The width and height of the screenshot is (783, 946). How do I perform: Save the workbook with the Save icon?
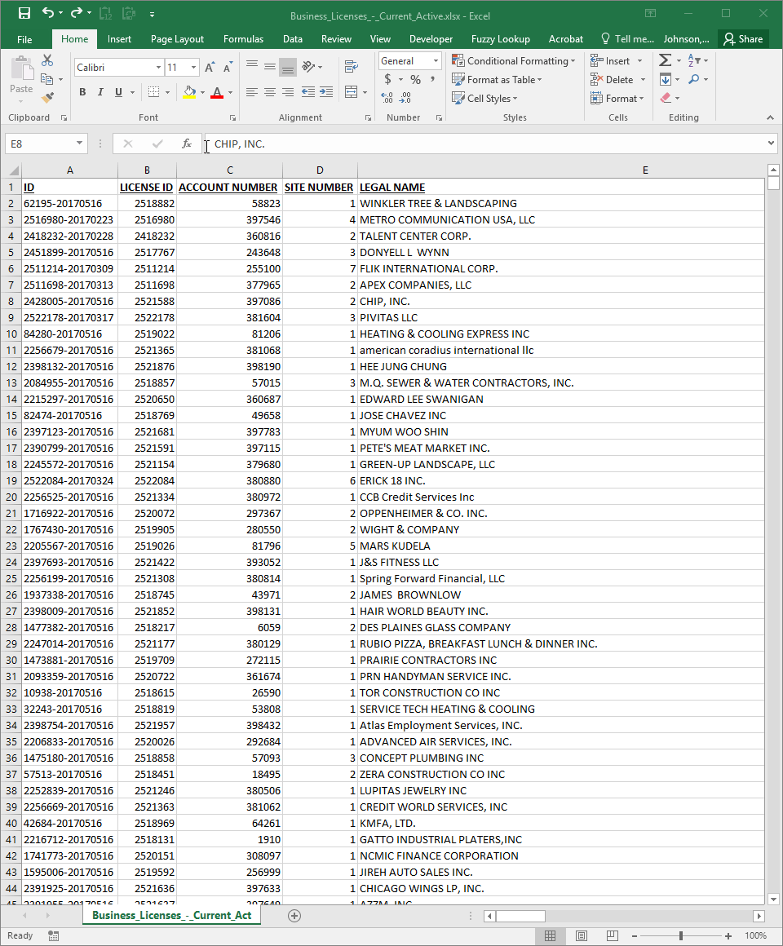tap(24, 13)
